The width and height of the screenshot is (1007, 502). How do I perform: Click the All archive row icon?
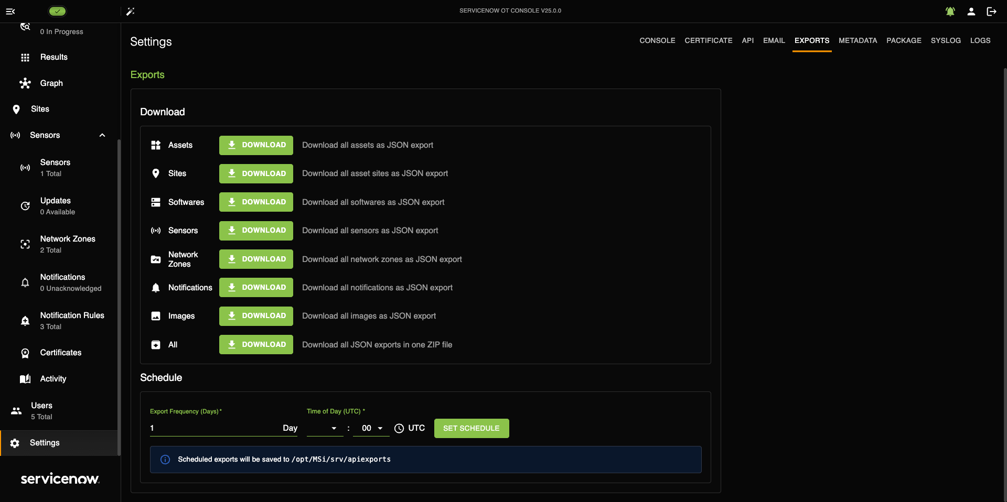point(156,345)
